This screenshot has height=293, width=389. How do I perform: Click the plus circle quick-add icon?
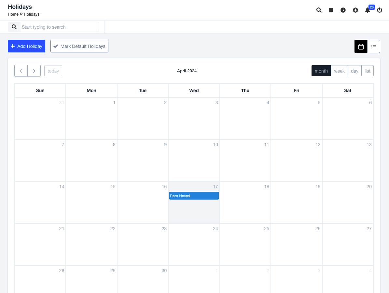click(355, 10)
